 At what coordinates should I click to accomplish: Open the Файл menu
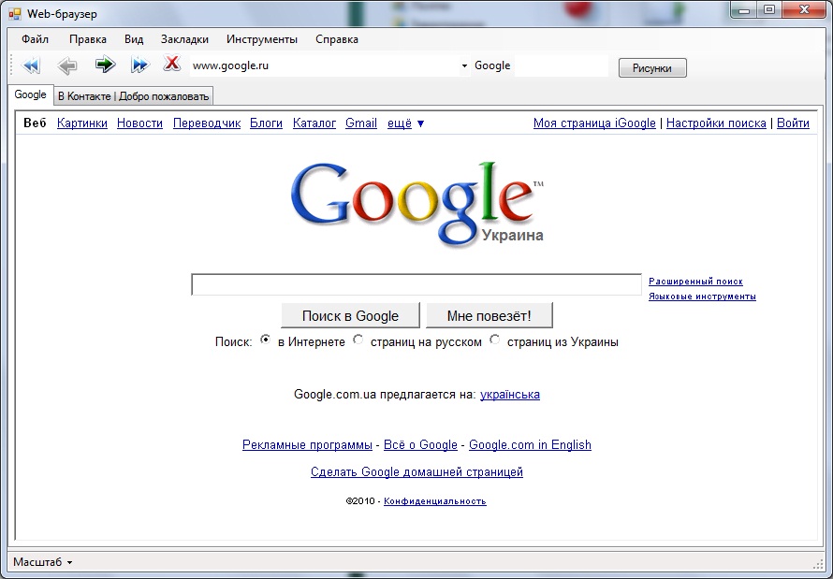pyautogui.click(x=35, y=39)
